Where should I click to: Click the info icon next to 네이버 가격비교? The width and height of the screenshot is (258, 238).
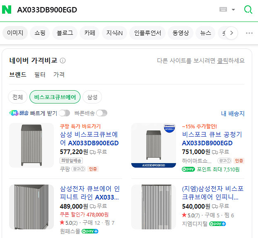pyautogui.click(x=63, y=60)
